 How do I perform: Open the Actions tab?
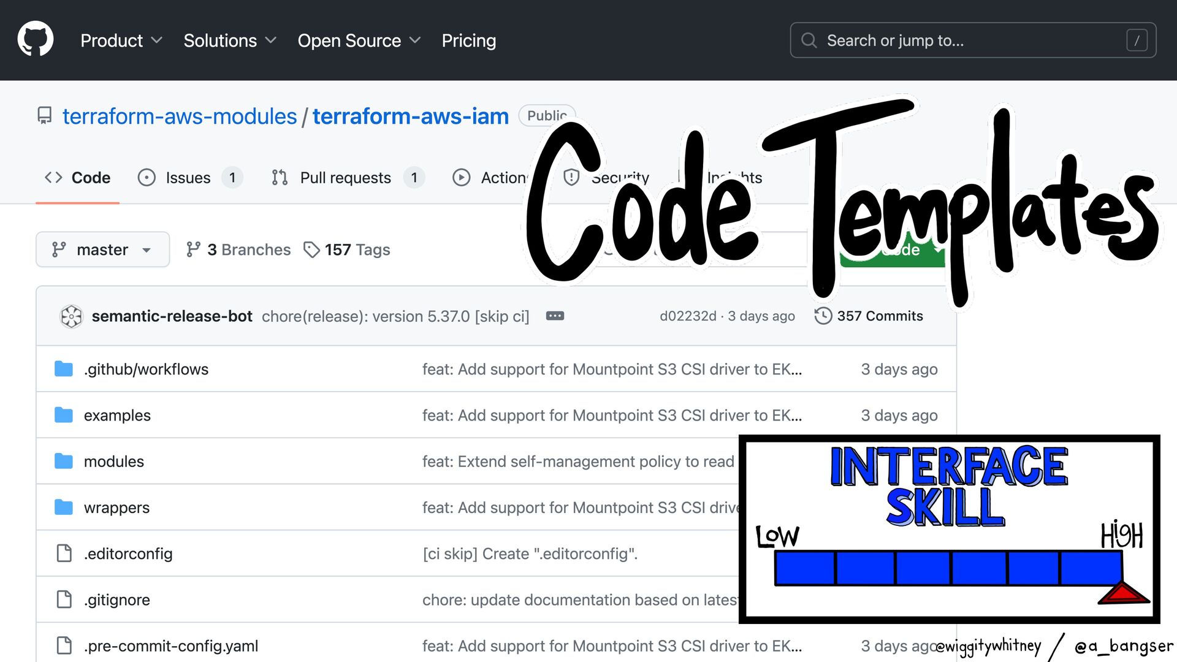coord(490,178)
